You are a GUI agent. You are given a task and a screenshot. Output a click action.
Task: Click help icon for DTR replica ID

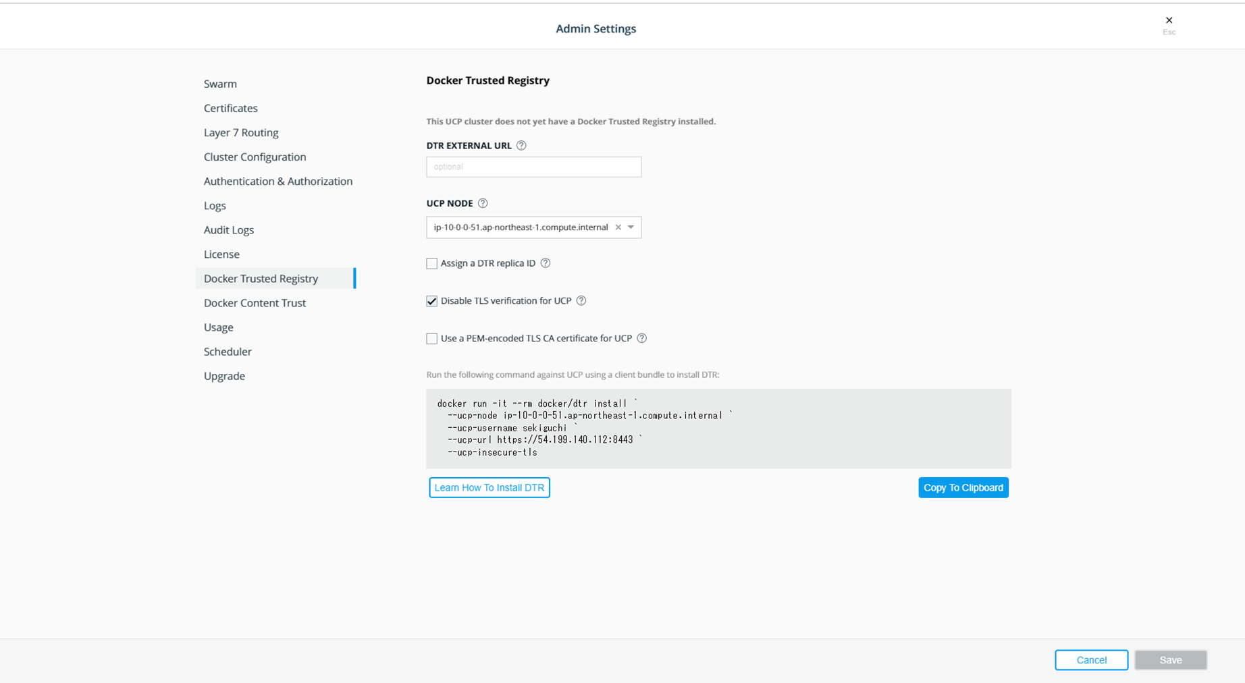(x=546, y=263)
